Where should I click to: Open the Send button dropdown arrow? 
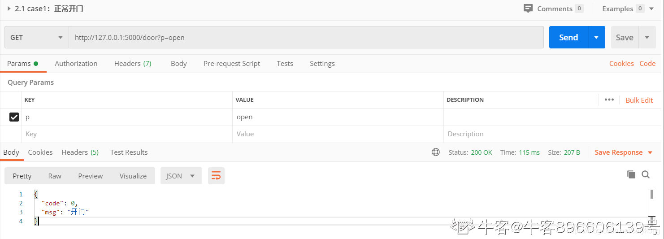point(596,37)
